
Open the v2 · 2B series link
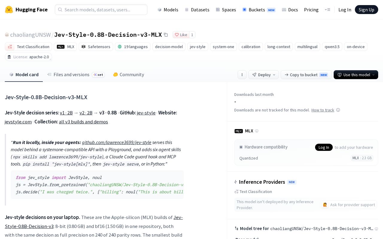(86, 113)
